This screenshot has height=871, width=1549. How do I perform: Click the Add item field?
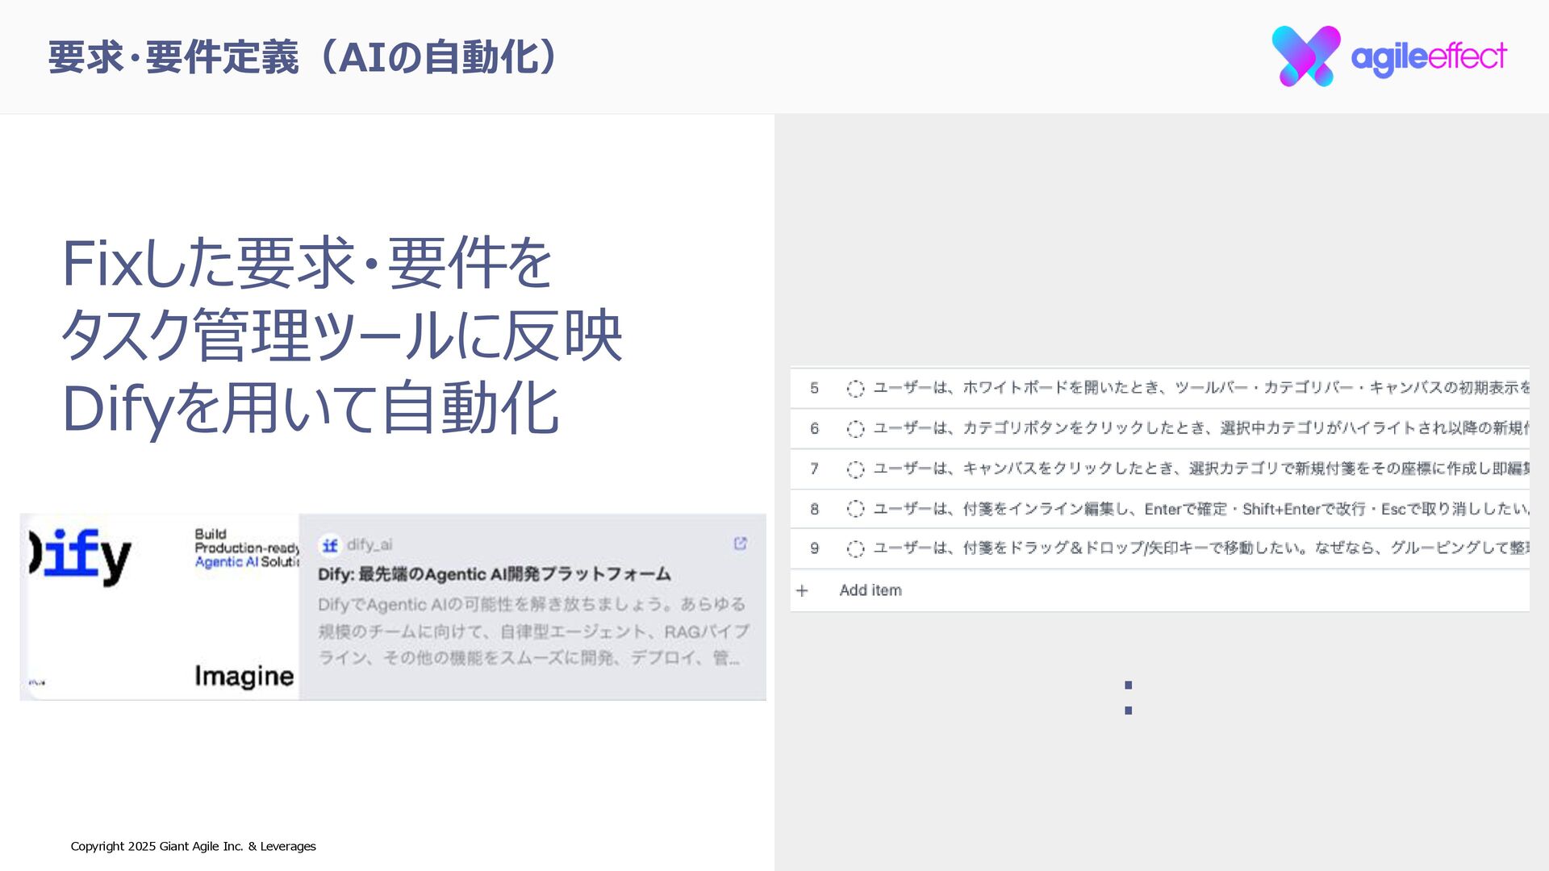pos(871,590)
